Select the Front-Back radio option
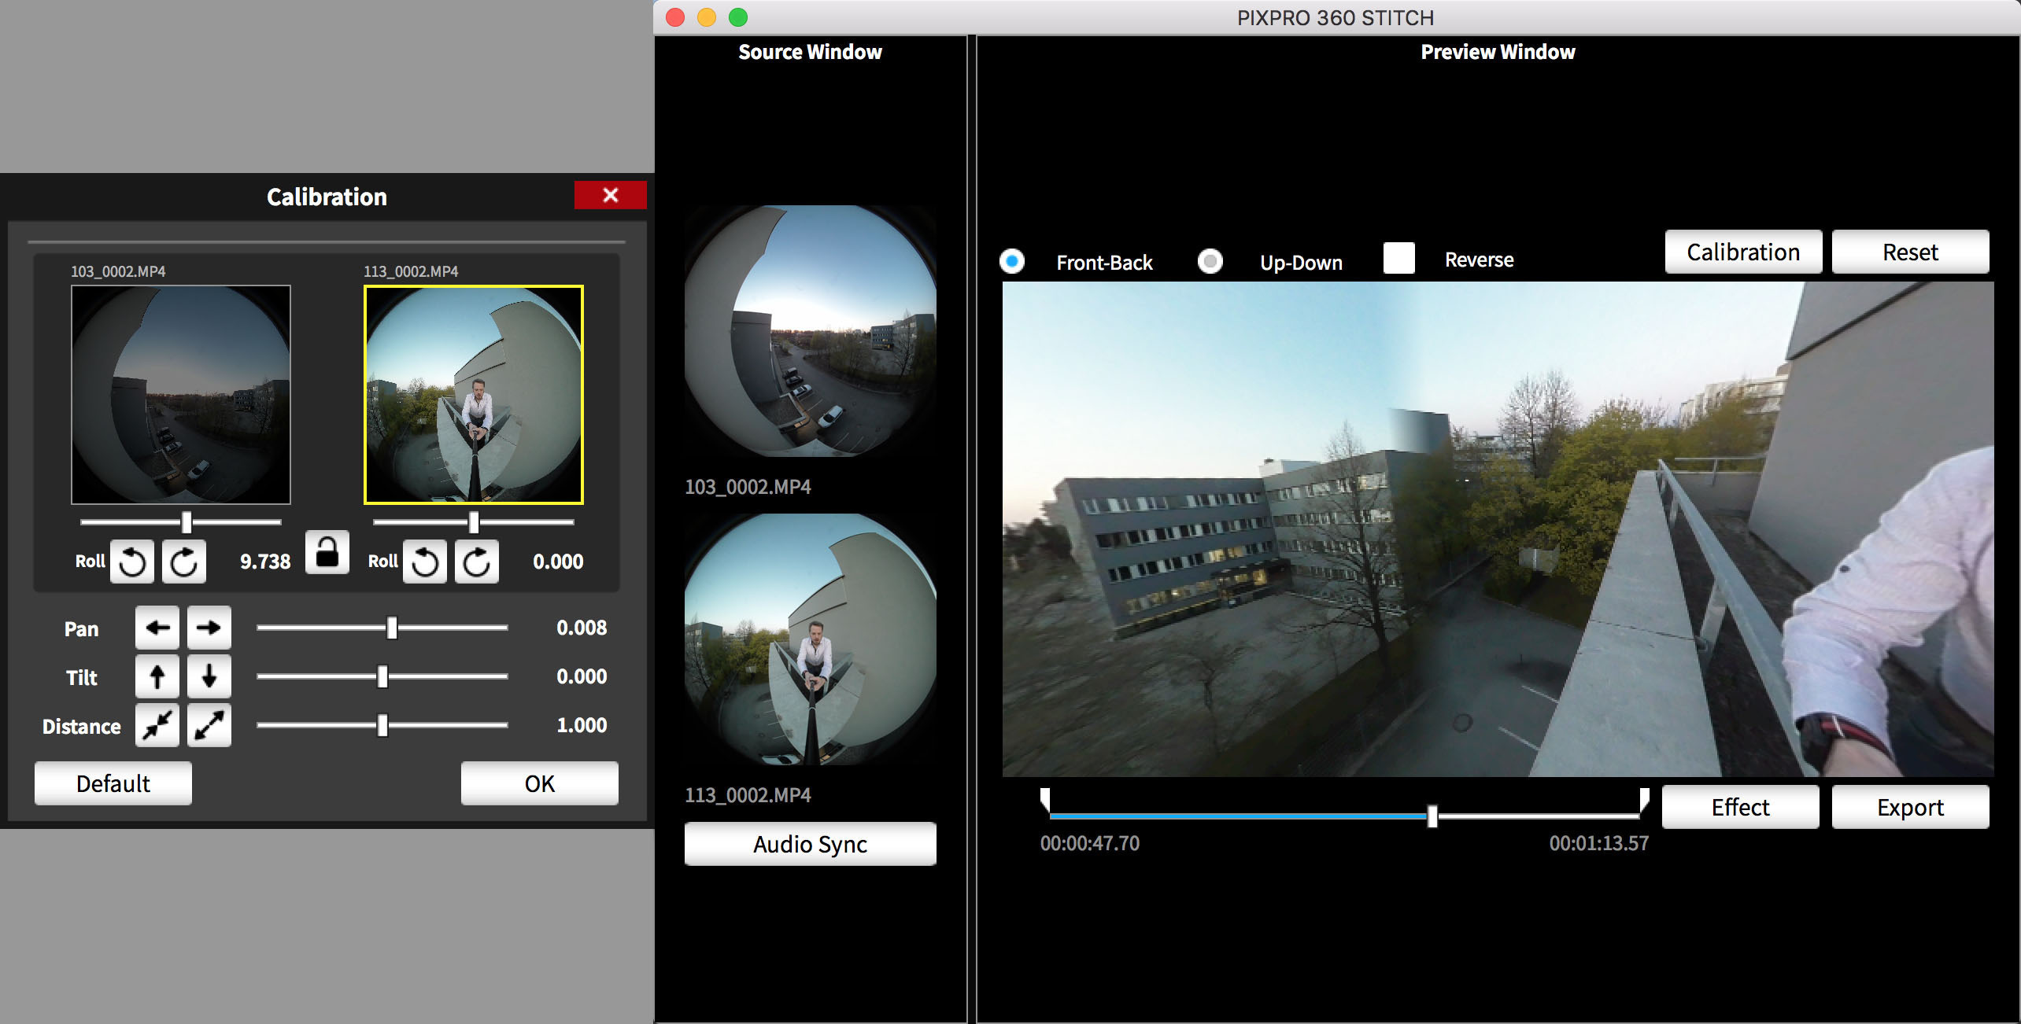Viewport: 2021px width, 1024px height. (1012, 261)
